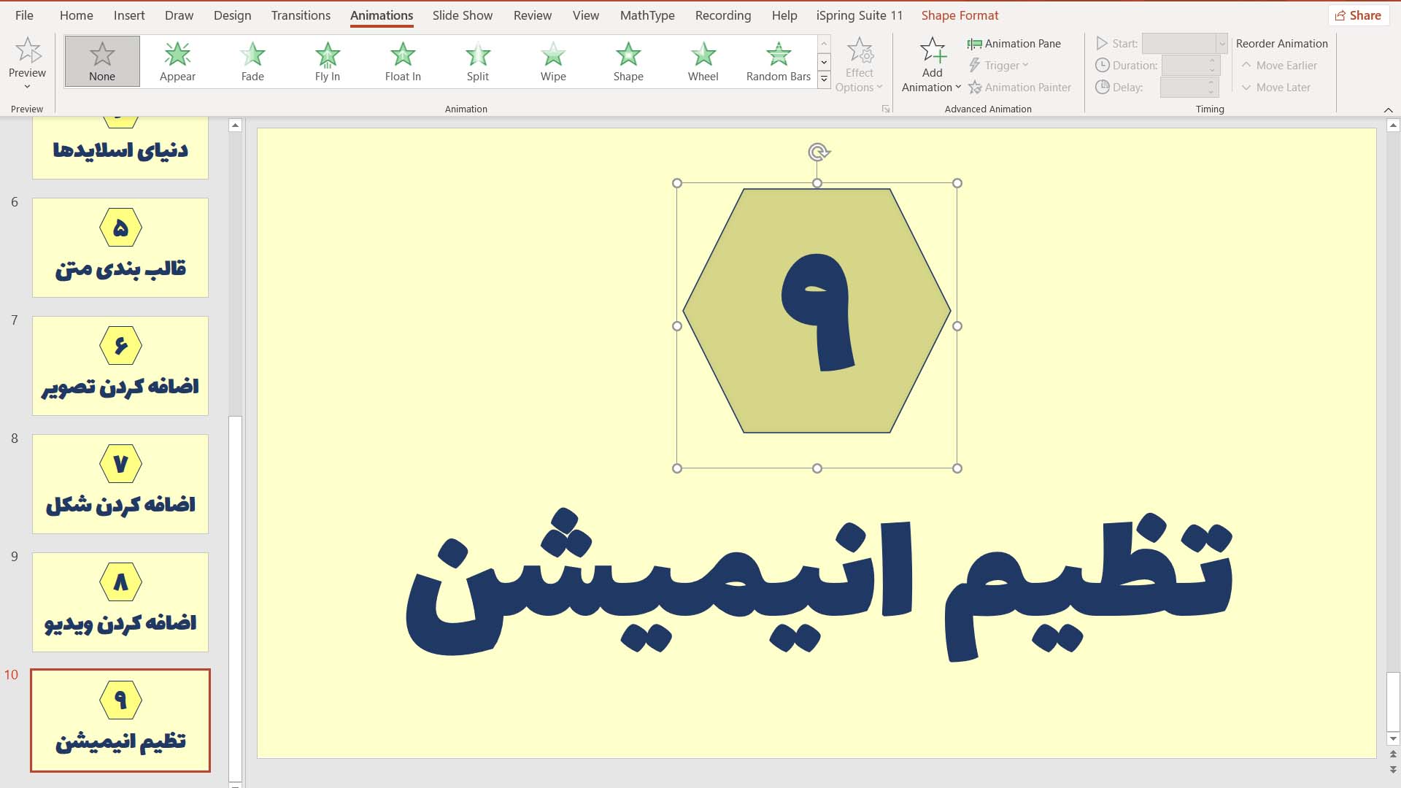Increment the animation Duration value
This screenshot has height=788, width=1401.
(x=1211, y=61)
